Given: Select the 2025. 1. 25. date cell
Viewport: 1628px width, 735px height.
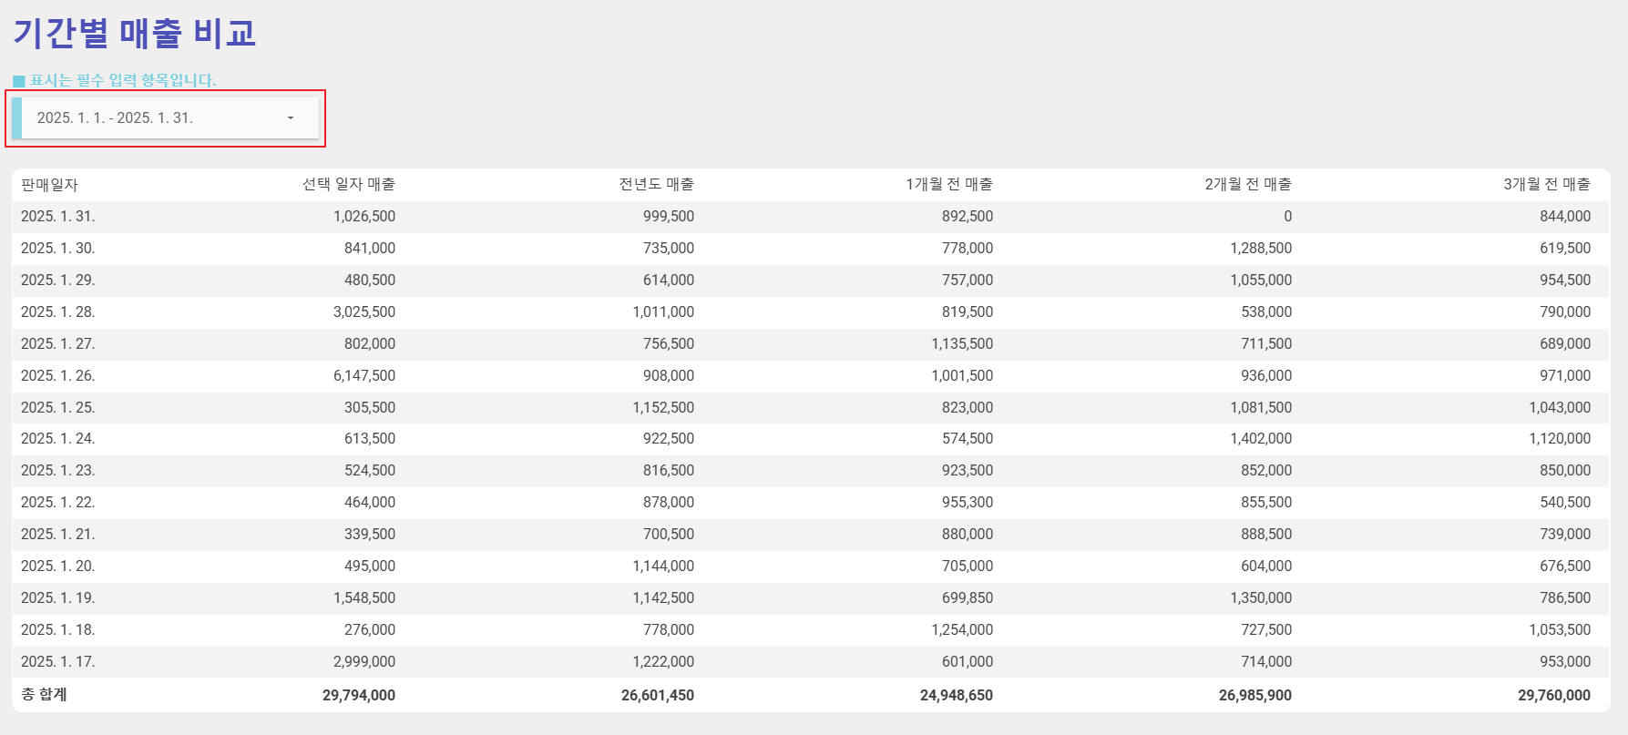Looking at the screenshot, I should [x=58, y=408].
